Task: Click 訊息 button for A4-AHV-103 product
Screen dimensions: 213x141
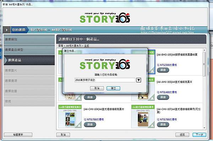Action: click(x=163, y=97)
